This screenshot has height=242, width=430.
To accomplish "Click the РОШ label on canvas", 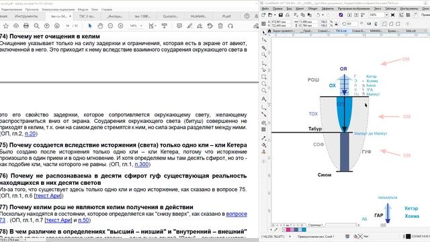I will [314, 80].
